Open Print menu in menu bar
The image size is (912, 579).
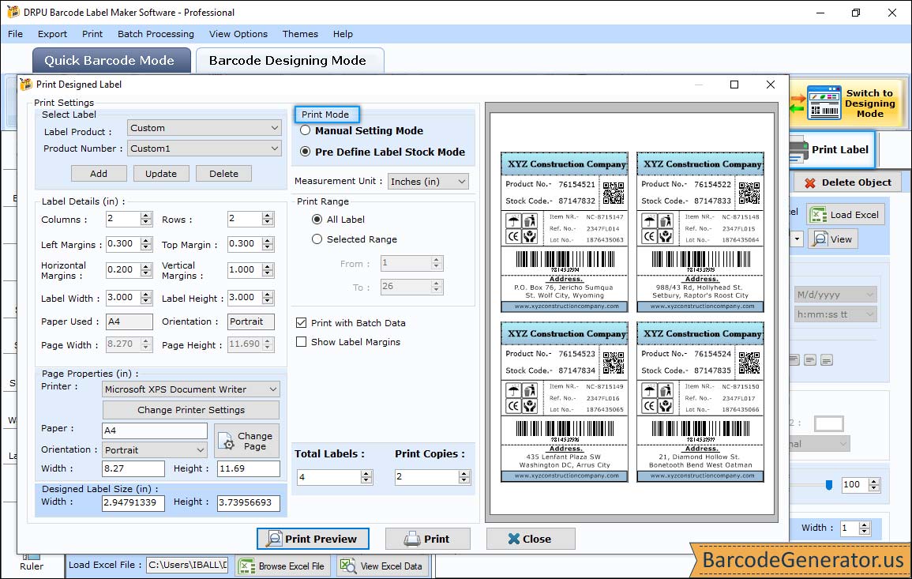(x=92, y=34)
